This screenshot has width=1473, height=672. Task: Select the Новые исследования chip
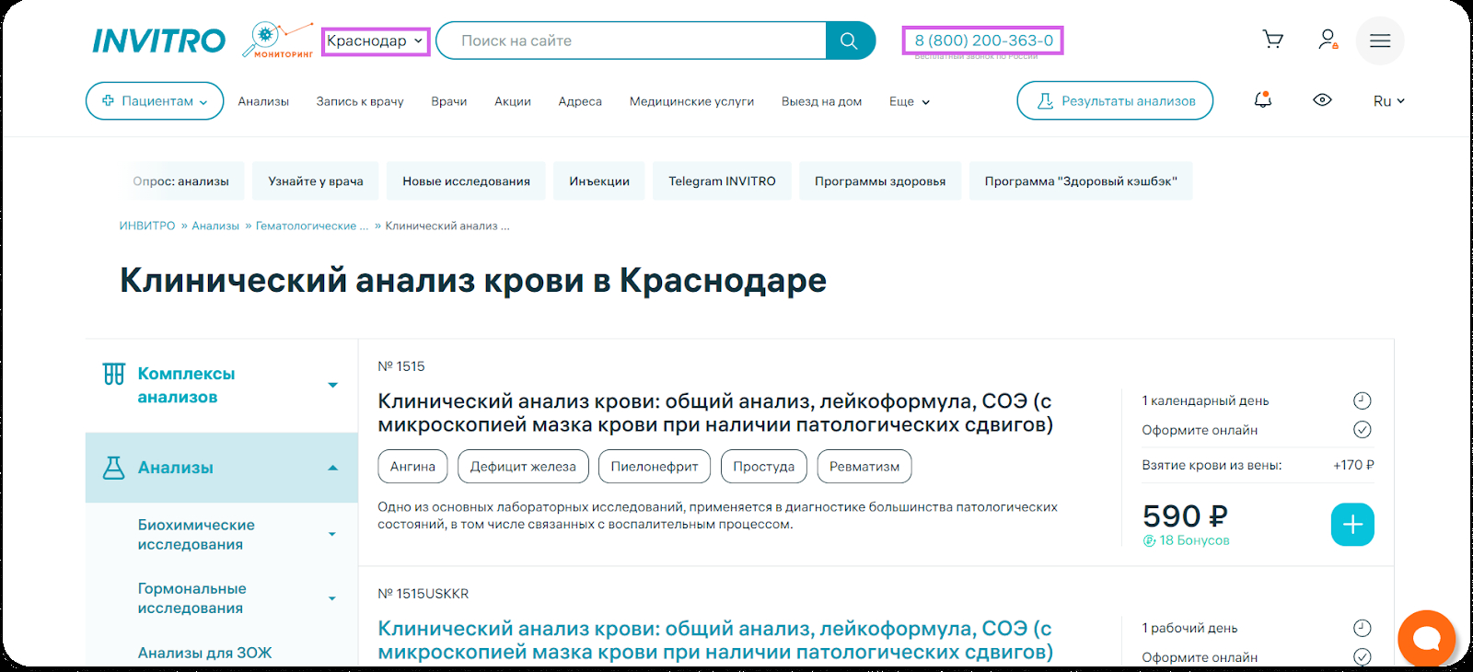tap(466, 181)
